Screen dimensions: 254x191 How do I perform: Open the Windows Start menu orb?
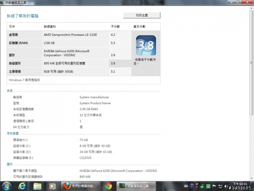(6, 186)
